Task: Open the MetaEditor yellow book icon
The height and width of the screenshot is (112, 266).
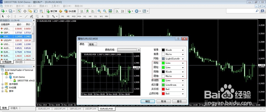Action: [61, 11]
